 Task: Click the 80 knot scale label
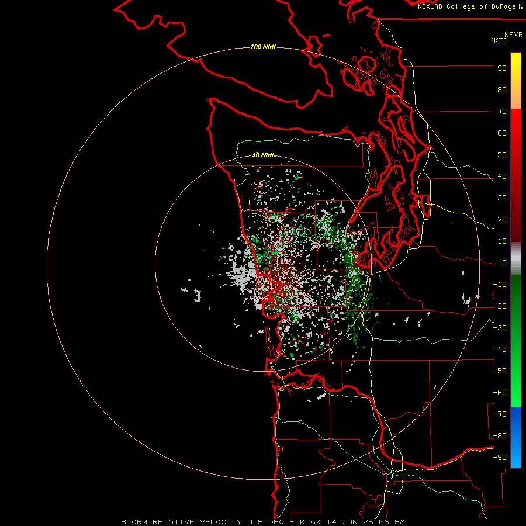(x=502, y=90)
